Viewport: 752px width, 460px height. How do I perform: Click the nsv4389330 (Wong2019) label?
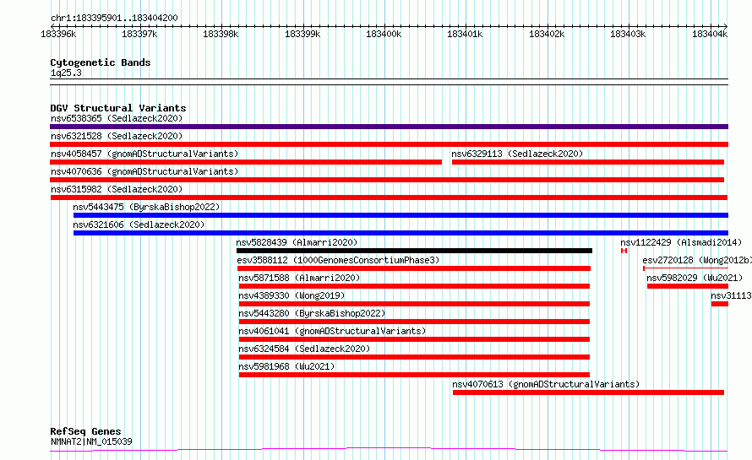click(292, 295)
